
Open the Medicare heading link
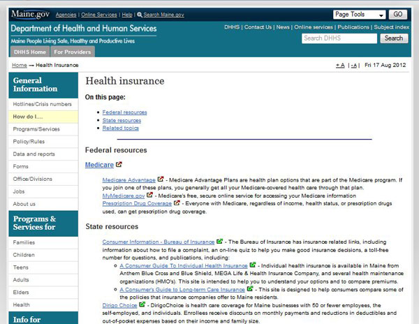coord(99,165)
